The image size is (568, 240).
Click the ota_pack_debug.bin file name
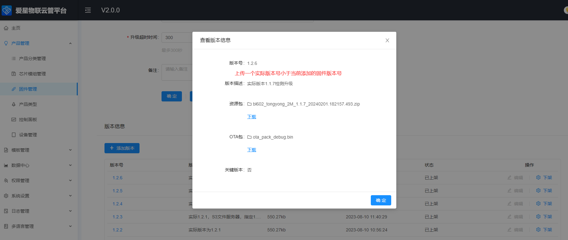click(x=273, y=137)
